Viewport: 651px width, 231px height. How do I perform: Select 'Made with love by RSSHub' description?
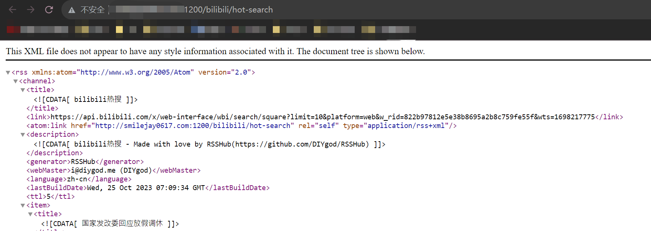click(210, 144)
